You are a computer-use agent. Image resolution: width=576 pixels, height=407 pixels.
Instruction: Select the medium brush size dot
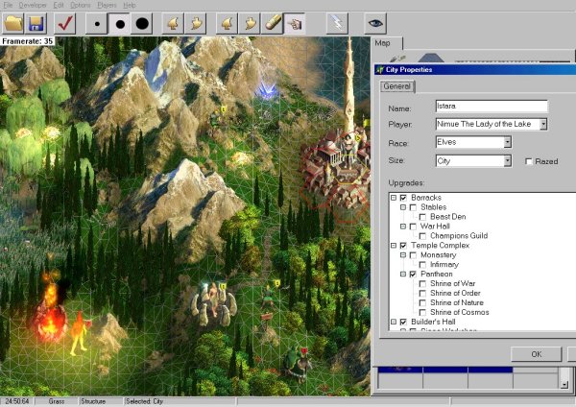click(120, 24)
